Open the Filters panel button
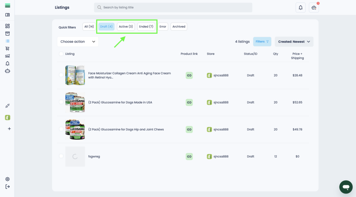The width and height of the screenshot is (356, 197). point(262,42)
